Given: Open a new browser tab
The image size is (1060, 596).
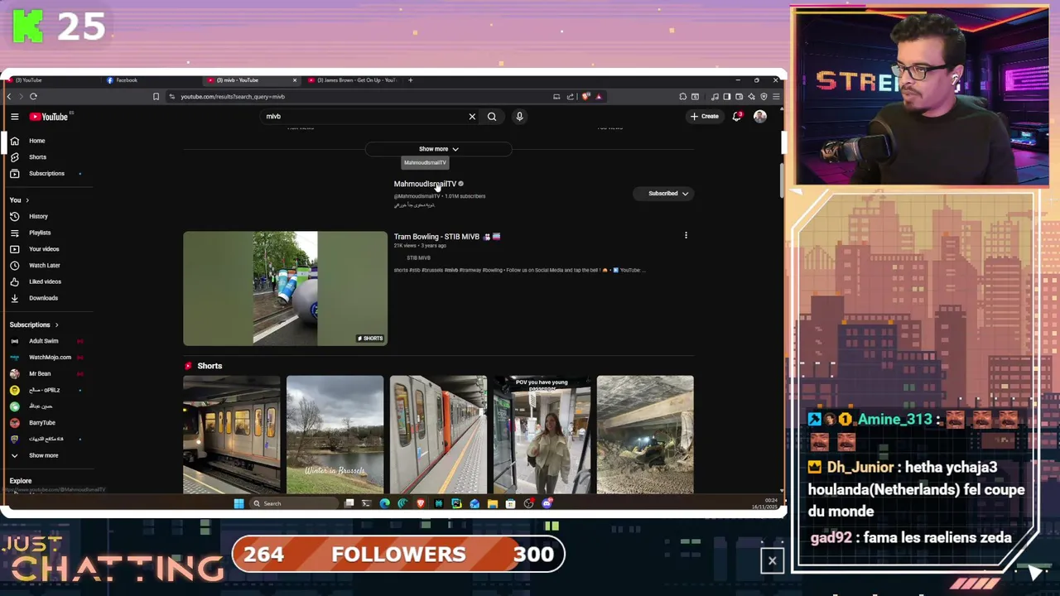Looking at the screenshot, I should (411, 80).
